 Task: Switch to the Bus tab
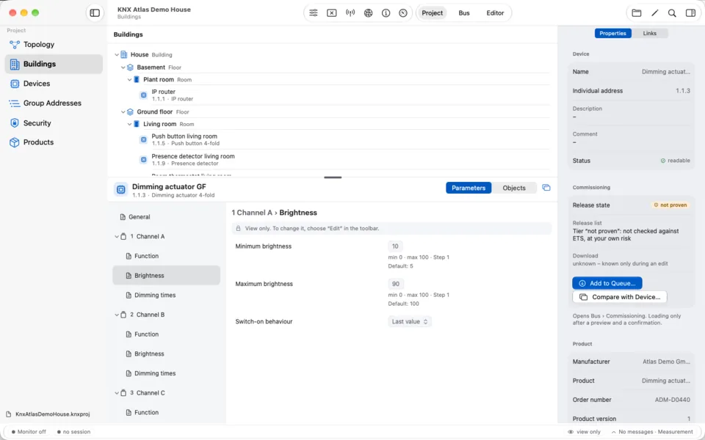click(x=464, y=13)
